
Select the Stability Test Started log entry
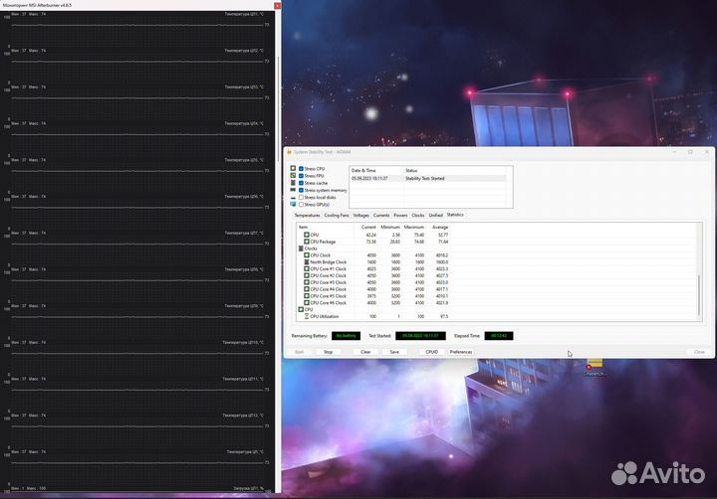pyautogui.click(x=428, y=179)
